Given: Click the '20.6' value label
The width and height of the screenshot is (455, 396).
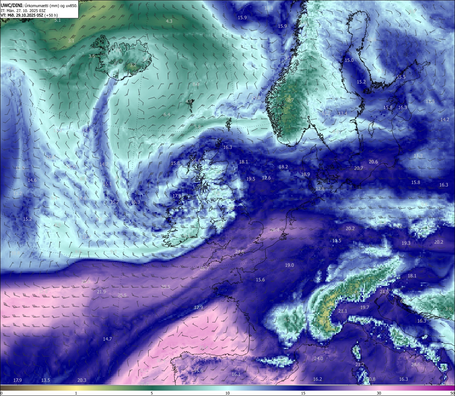Looking at the screenshot, I should [374, 162].
